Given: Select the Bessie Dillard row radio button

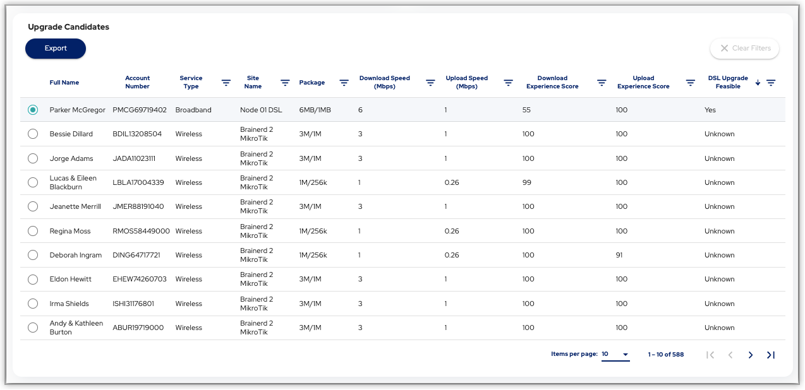Looking at the screenshot, I should [x=33, y=134].
